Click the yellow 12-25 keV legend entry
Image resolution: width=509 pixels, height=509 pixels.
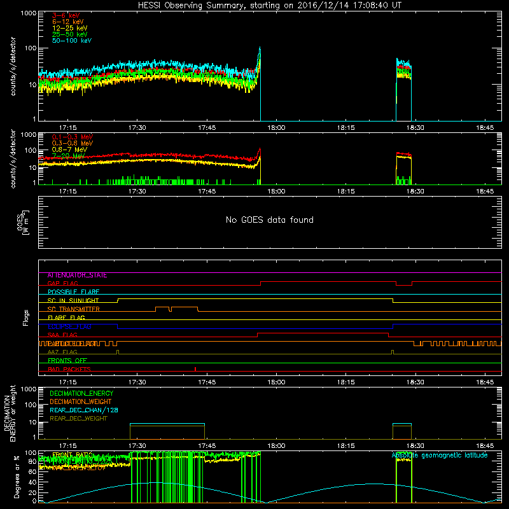point(70,28)
